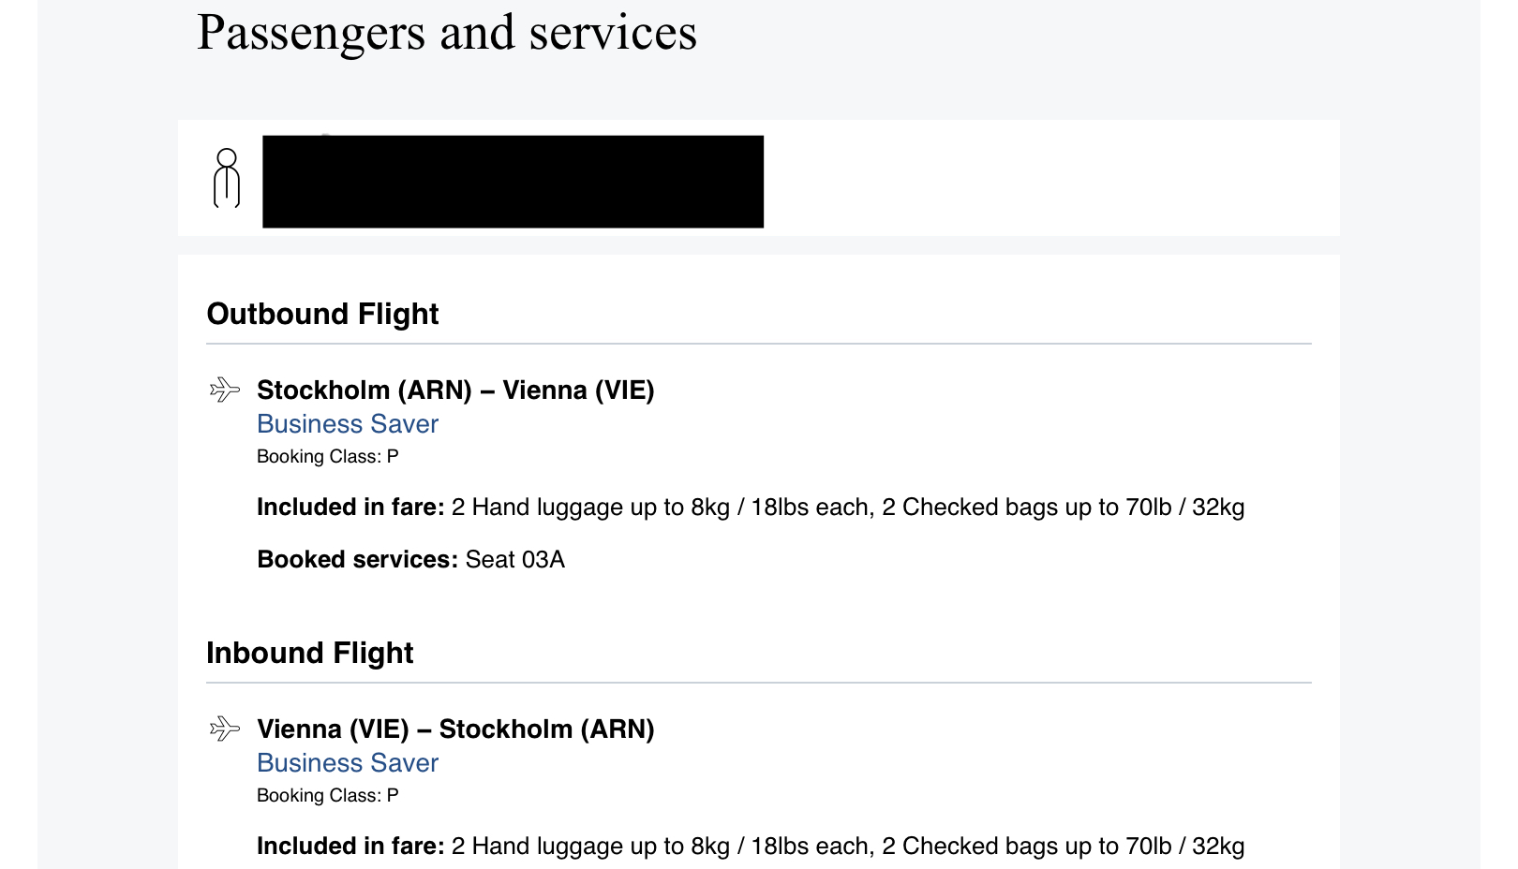
Task: Open the inbound Business Saver fare link
Action: (x=348, y=763)
